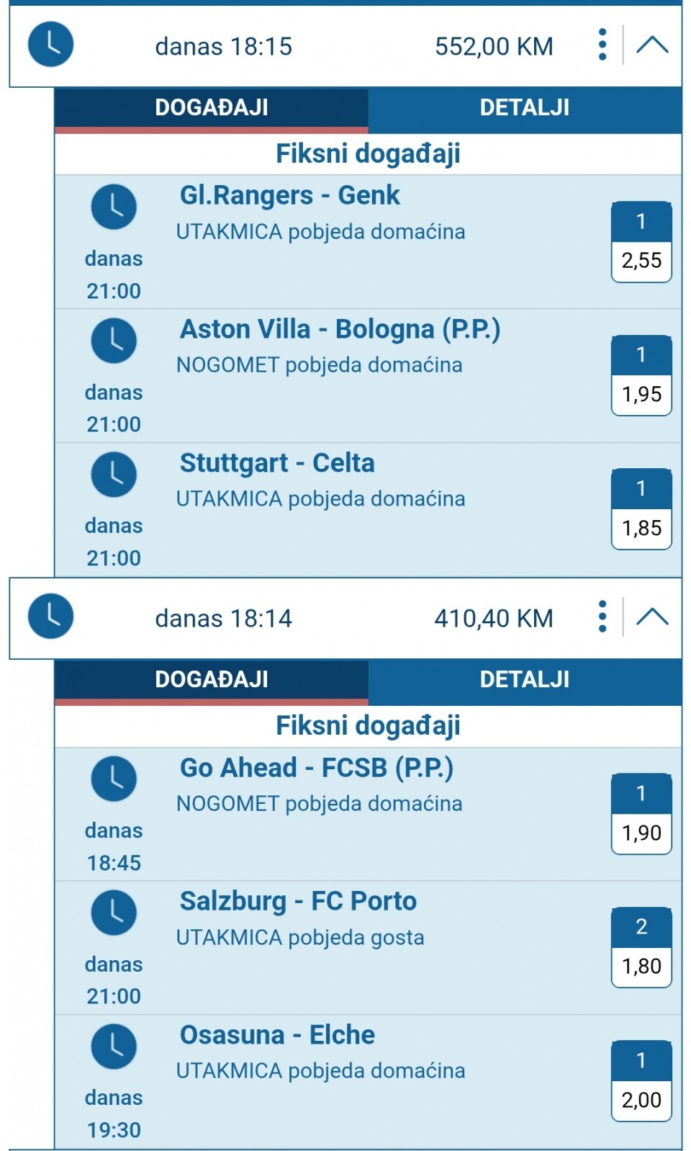The height and width of the screenshot is (1151, 691).
Task: Collapse the 410,40 KM ticket
Action: (x=652, y=617)
